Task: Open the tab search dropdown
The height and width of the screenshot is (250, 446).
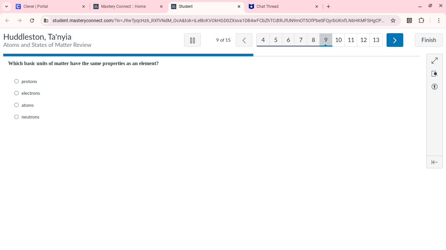Action: [6, 7]
